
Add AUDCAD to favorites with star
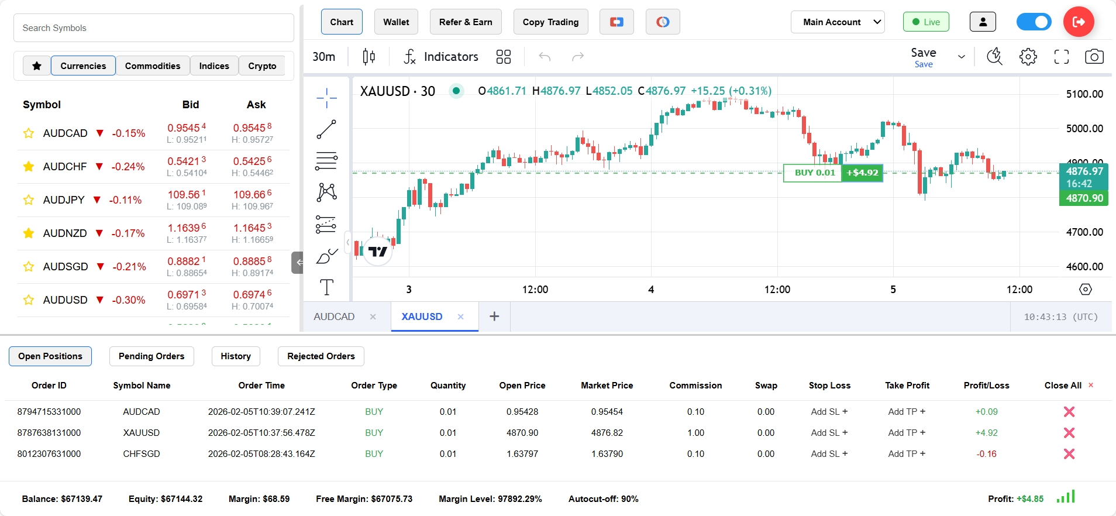[28, 133]
